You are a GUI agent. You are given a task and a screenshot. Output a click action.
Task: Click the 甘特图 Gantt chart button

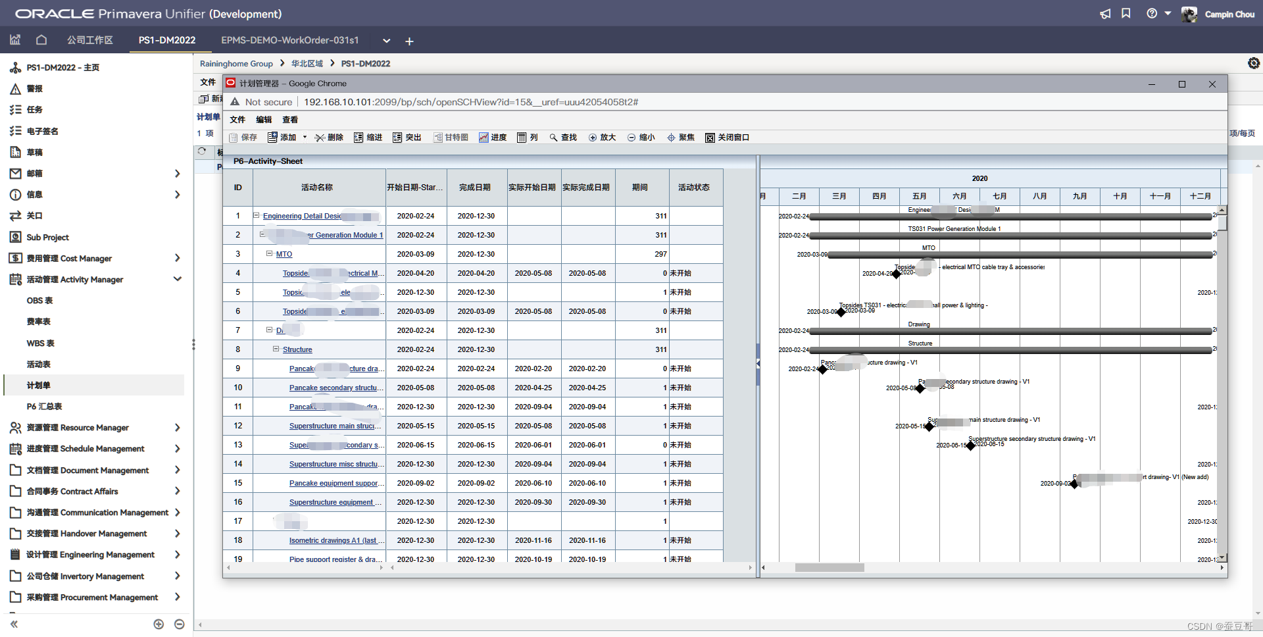click(451, 138)
